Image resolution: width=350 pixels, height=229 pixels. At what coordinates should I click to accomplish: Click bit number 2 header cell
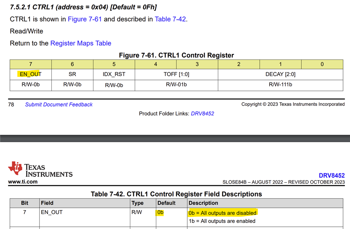pos(239,64)
